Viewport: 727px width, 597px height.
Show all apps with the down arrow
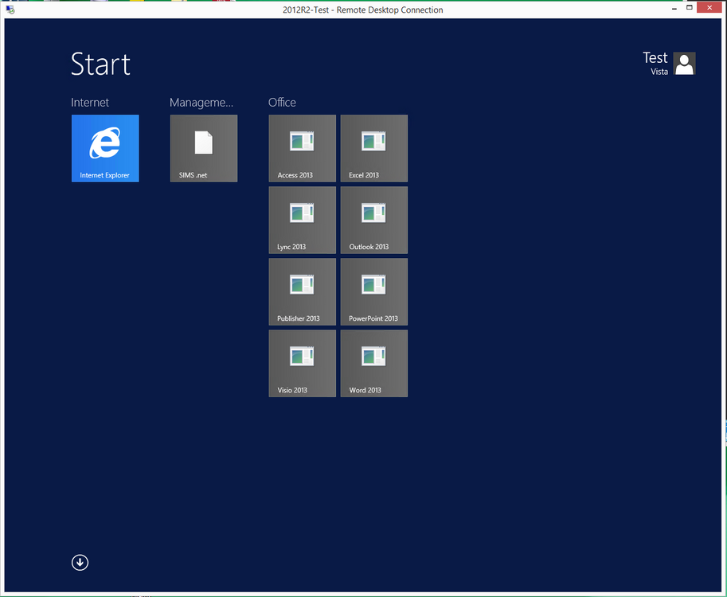(80, 563)
